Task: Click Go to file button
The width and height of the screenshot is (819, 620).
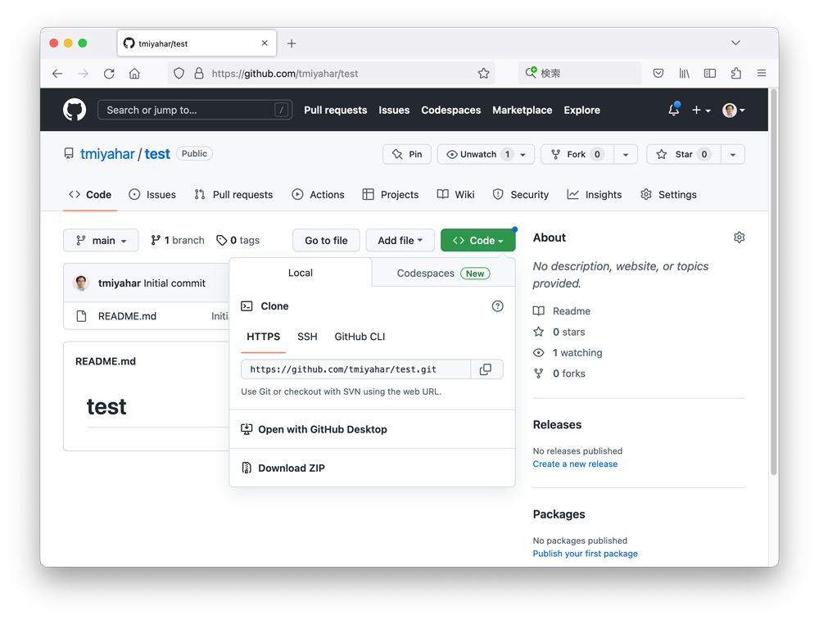Action: pyautogui.click(x=327, y=240)
